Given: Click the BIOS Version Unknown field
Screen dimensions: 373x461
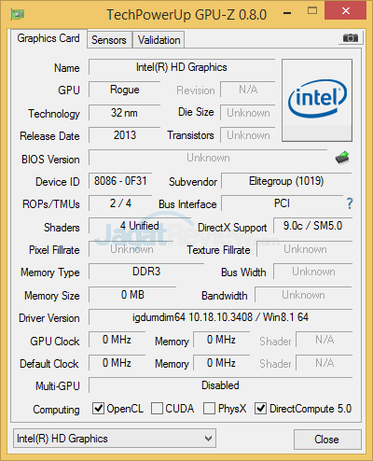Looking at the screenshot, I should pos(208,158).
